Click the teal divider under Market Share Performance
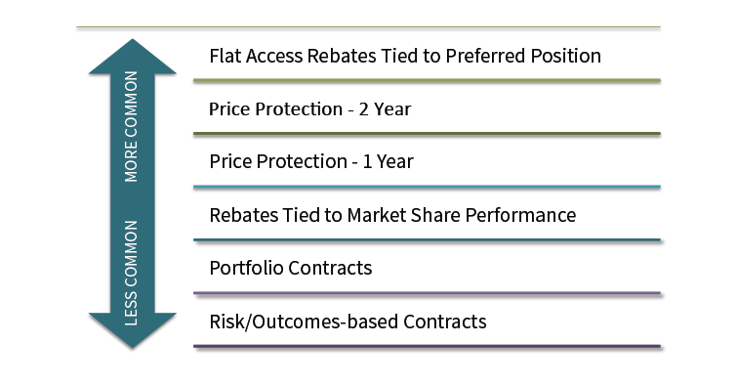737x387 pixels. pyautogui.click(x=427, y=240)
